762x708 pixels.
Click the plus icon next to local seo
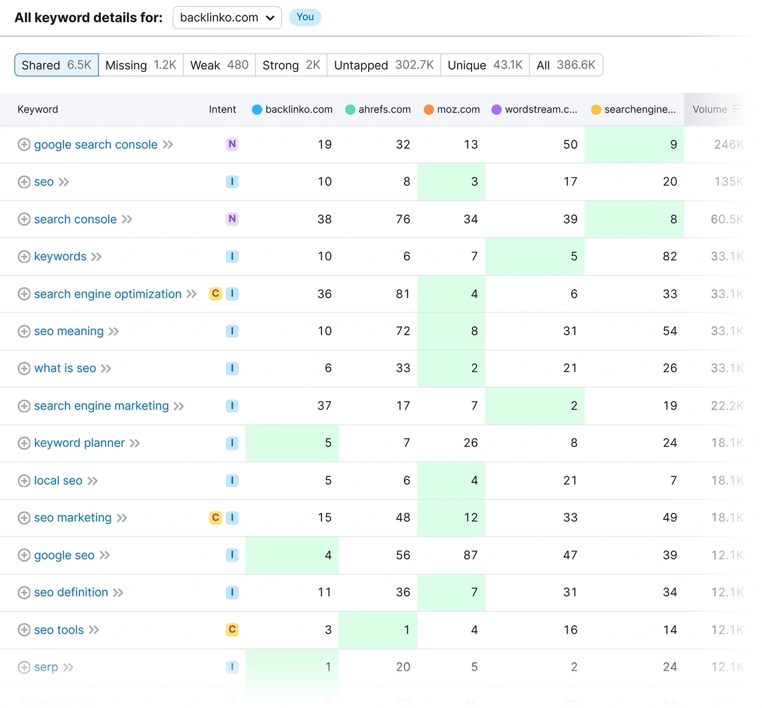point(24,481)
